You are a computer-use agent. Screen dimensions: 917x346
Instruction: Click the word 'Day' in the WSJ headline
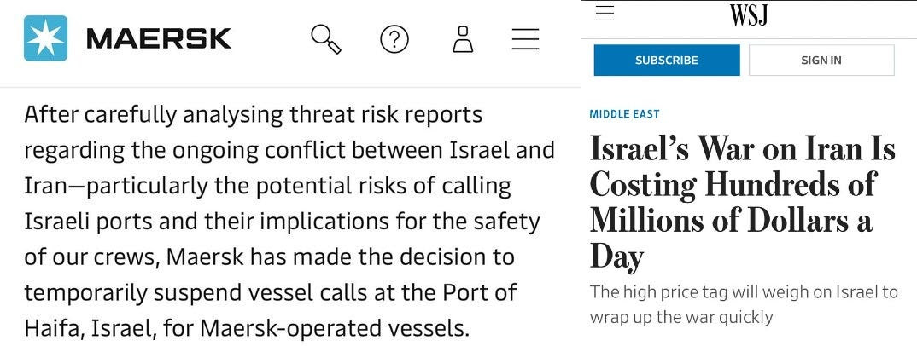click(x=616, y=256)
